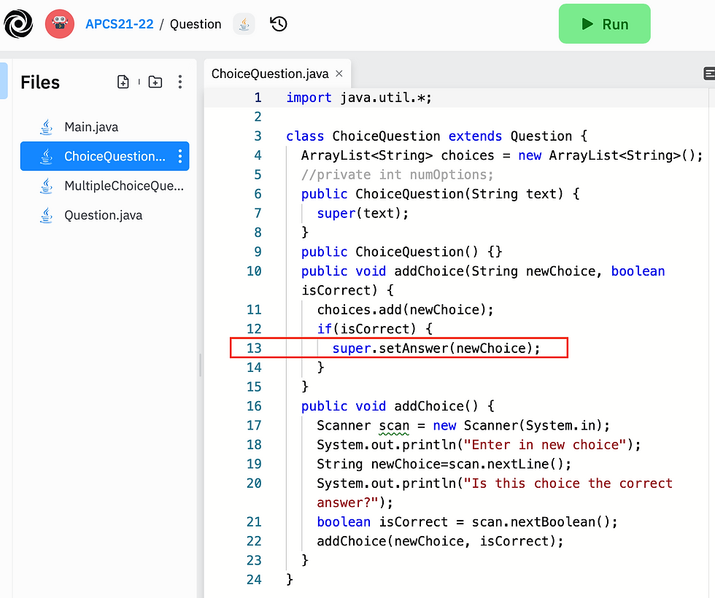Toggle the panel icon at editor right edge

pos(709,74)
